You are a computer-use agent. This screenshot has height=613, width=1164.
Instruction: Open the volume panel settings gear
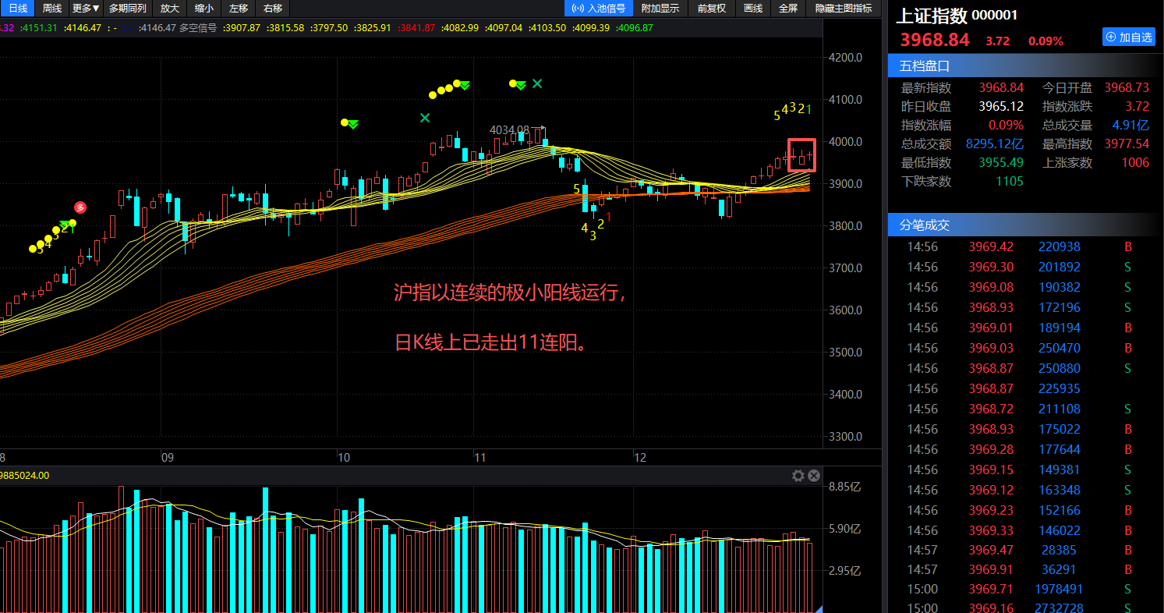click(798, 476)
